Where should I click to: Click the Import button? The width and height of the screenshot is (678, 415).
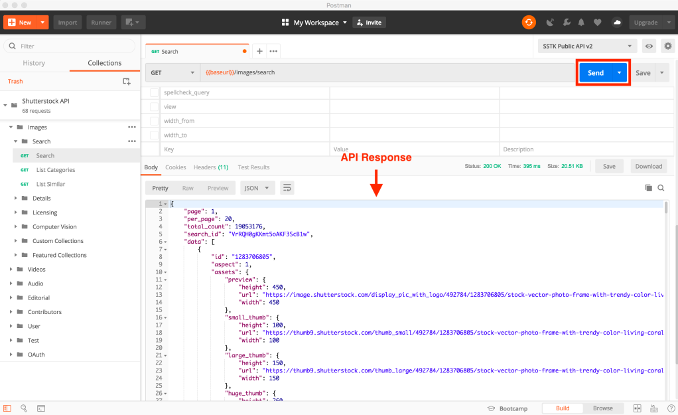tap(68, 23)
